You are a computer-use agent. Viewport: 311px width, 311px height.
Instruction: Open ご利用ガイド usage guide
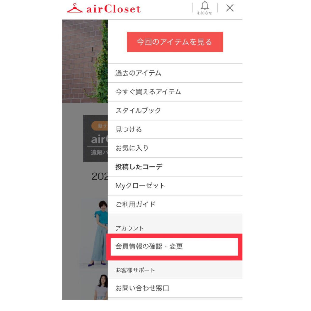[x=175, y=204]
